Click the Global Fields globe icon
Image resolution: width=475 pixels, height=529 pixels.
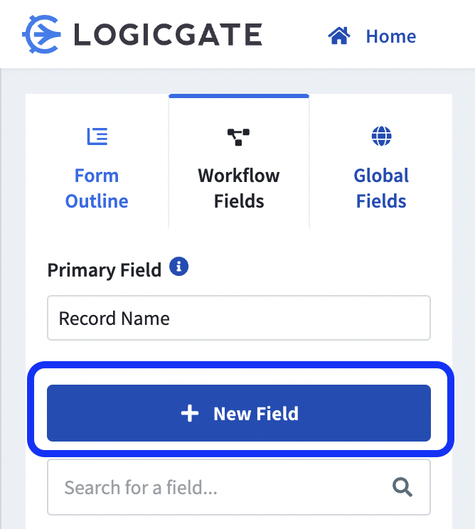click(x=382, y=136)
